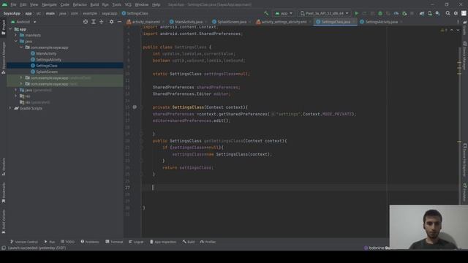The width and height of the screenshot is (468, 263).
Task: Open App Inspection tool window
Action: click(x=163, y=242)
